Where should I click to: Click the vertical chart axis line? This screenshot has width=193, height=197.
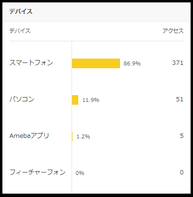(x=72, y=117)
